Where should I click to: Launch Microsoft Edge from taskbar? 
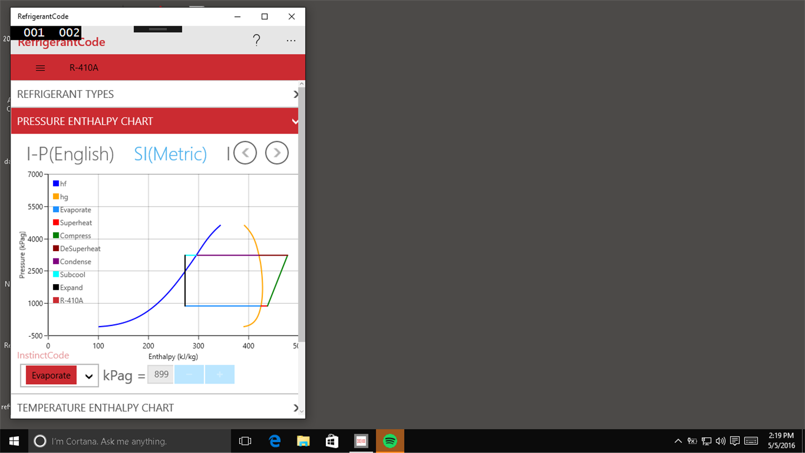(274, 441)
